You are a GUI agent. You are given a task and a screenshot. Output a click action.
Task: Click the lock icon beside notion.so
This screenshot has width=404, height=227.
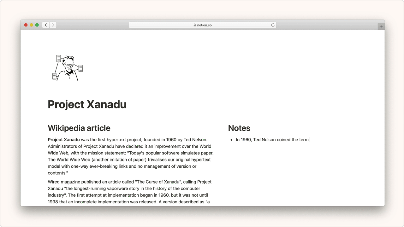click(195, 25)
